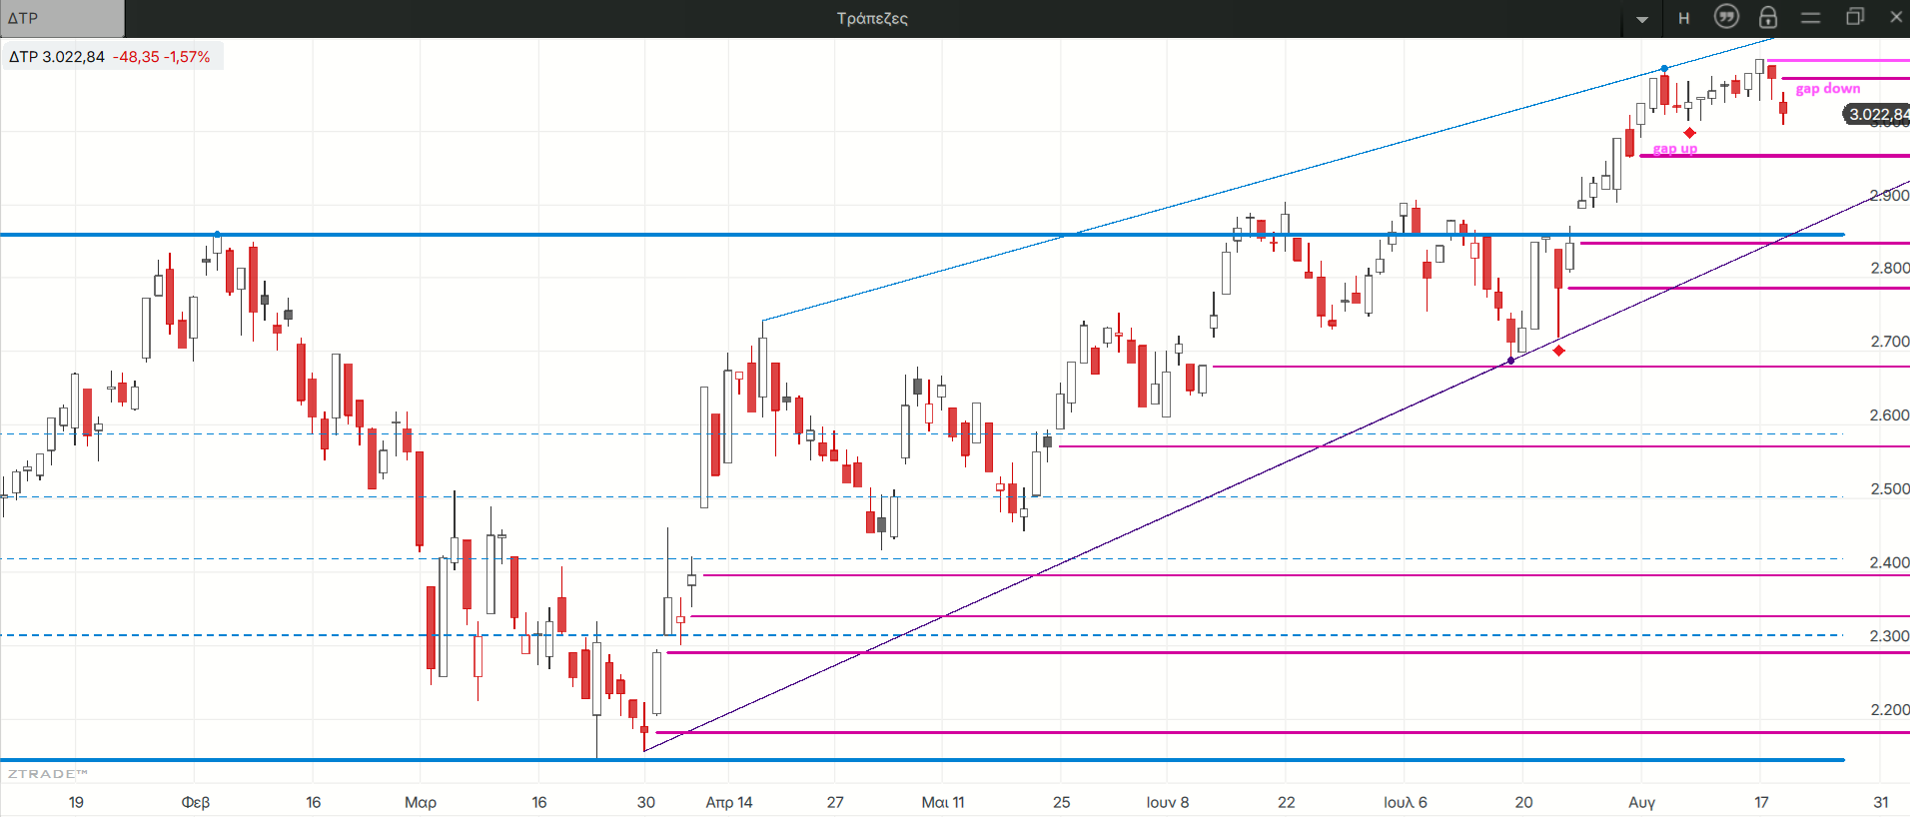
Task: Click the 17 date axis label
Action: [1761, 802]
